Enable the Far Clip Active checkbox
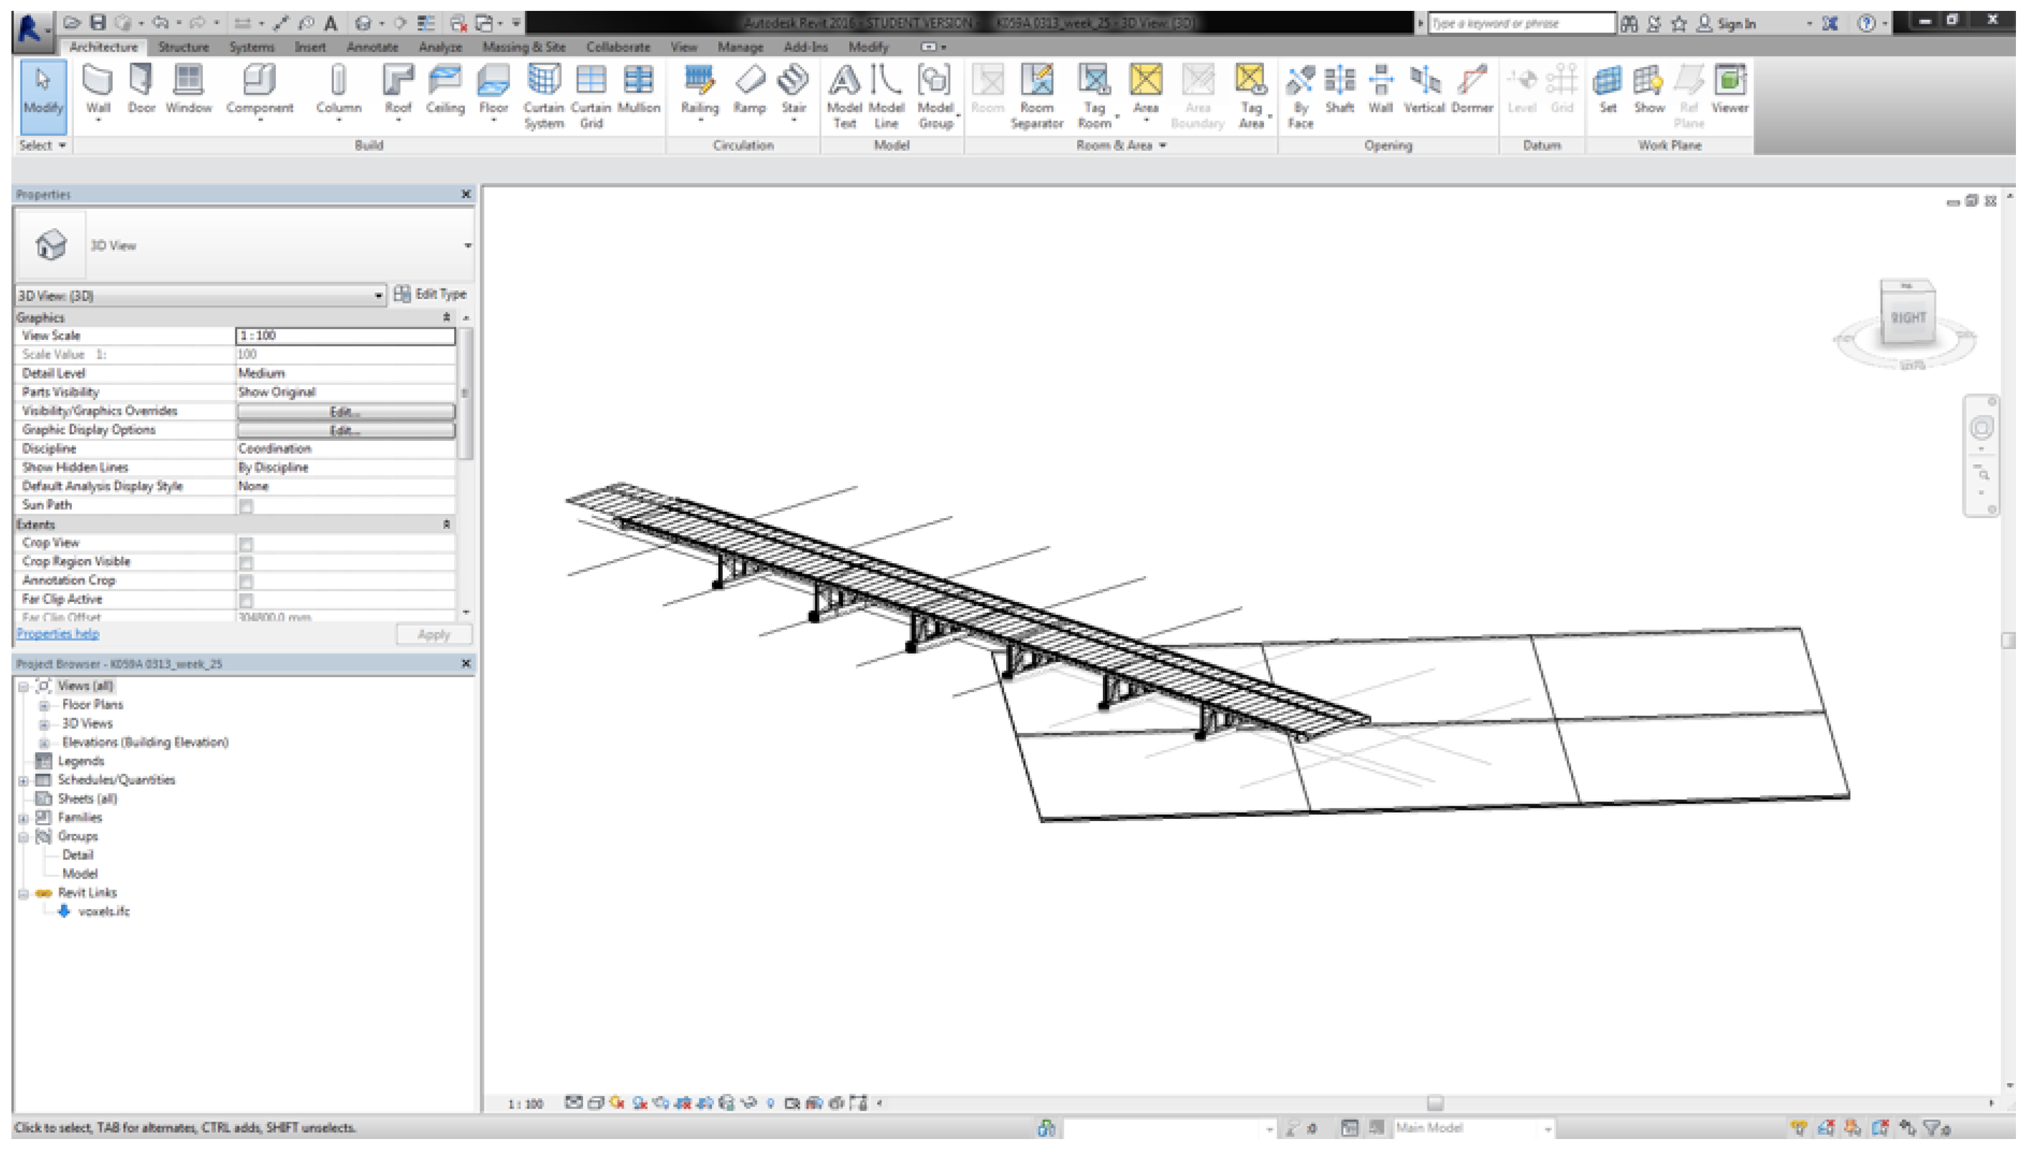 coord(247,600)
